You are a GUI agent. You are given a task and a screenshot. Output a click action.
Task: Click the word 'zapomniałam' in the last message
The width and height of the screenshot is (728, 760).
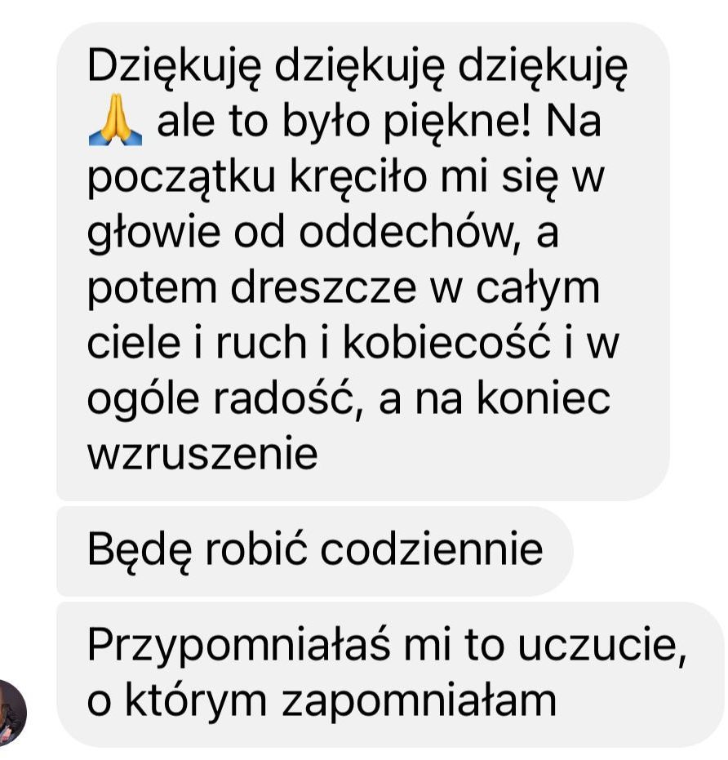[419, 700]
